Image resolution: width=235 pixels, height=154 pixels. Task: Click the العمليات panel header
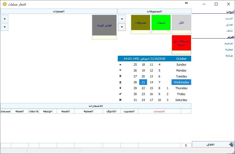tap(59, 11)
